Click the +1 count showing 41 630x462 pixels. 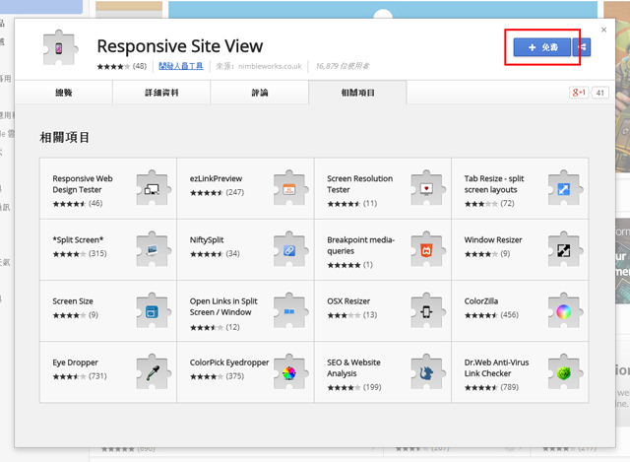[x=599, y=93]
